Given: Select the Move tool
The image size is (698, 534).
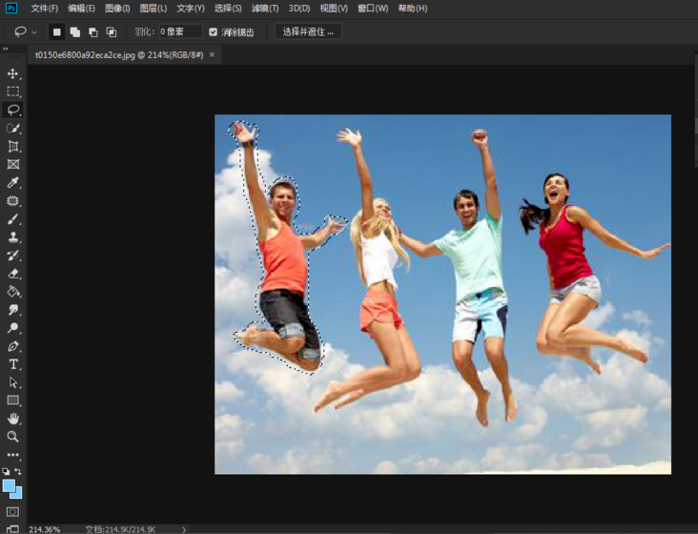Looking at the screenshot, I should [x=13, y=73].
